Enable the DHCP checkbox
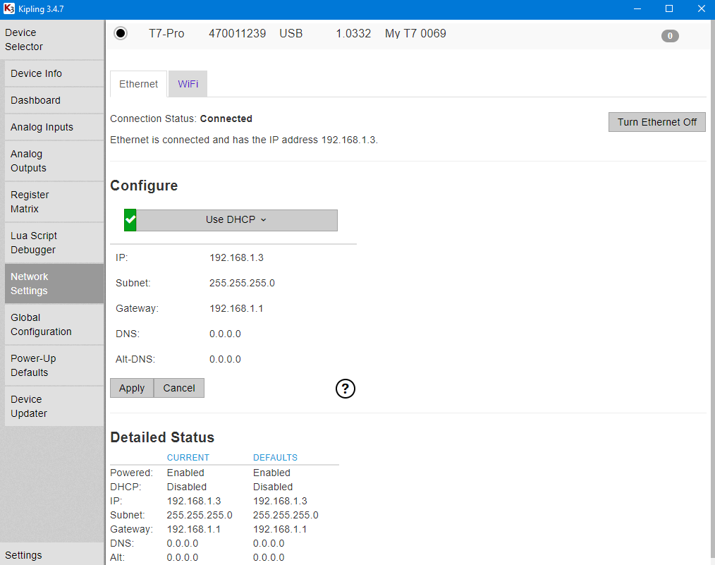This screenshot has width=715, height=565. [130, 219]
